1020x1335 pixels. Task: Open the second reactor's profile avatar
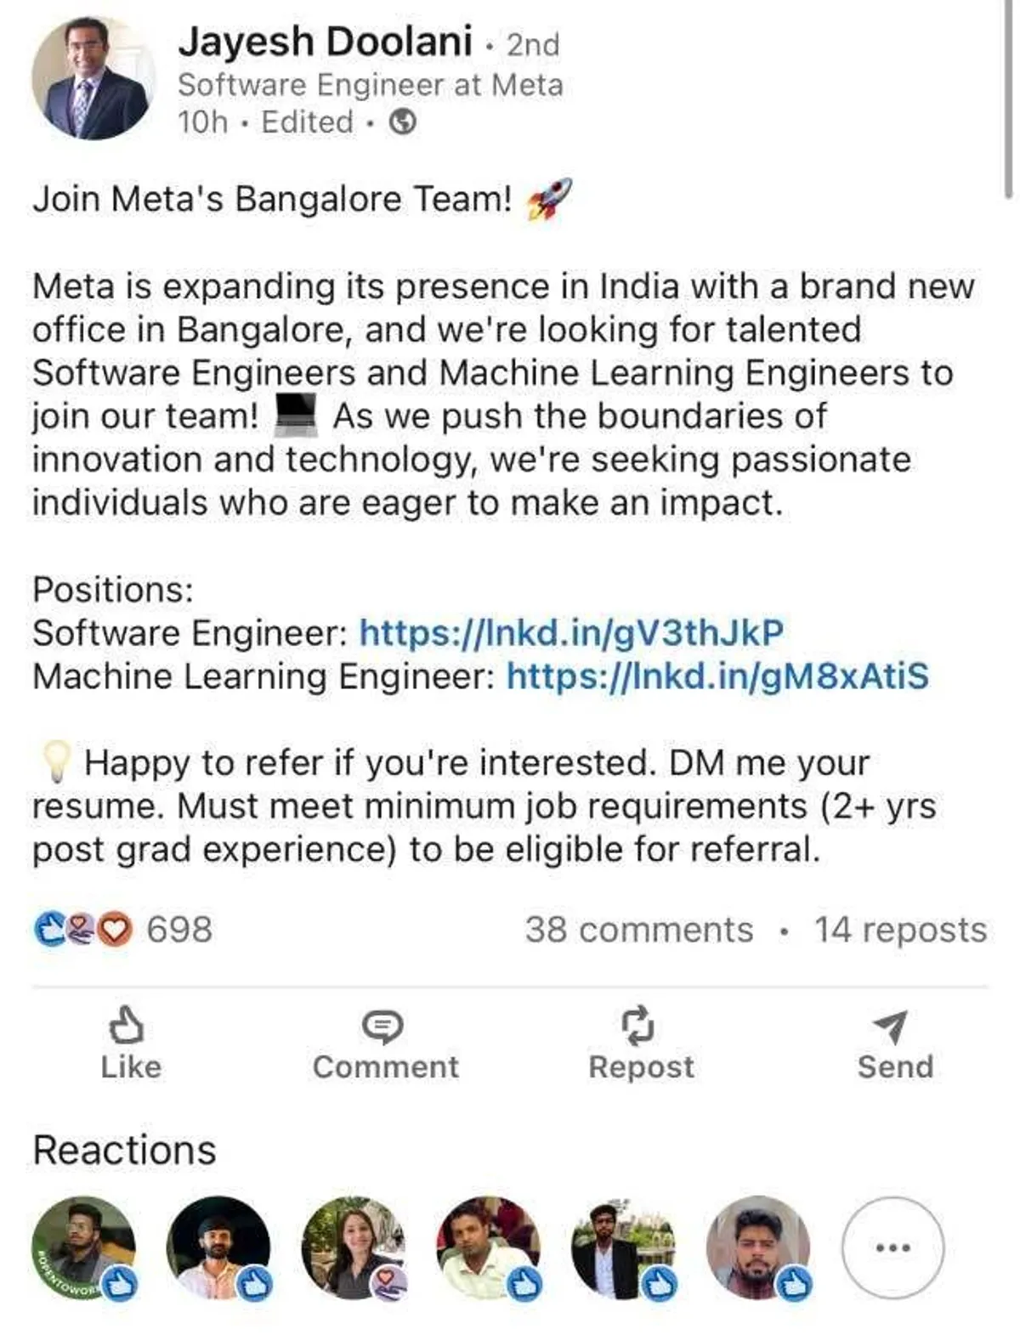(218, 1247)
